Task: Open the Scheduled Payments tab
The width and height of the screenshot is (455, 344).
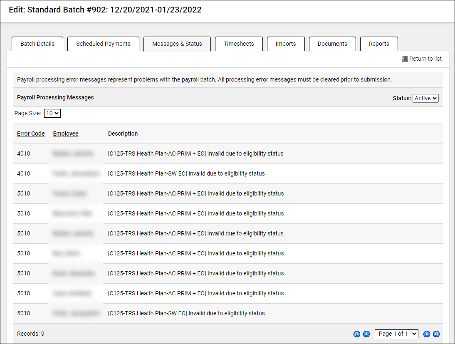Action: coord(103,44)
